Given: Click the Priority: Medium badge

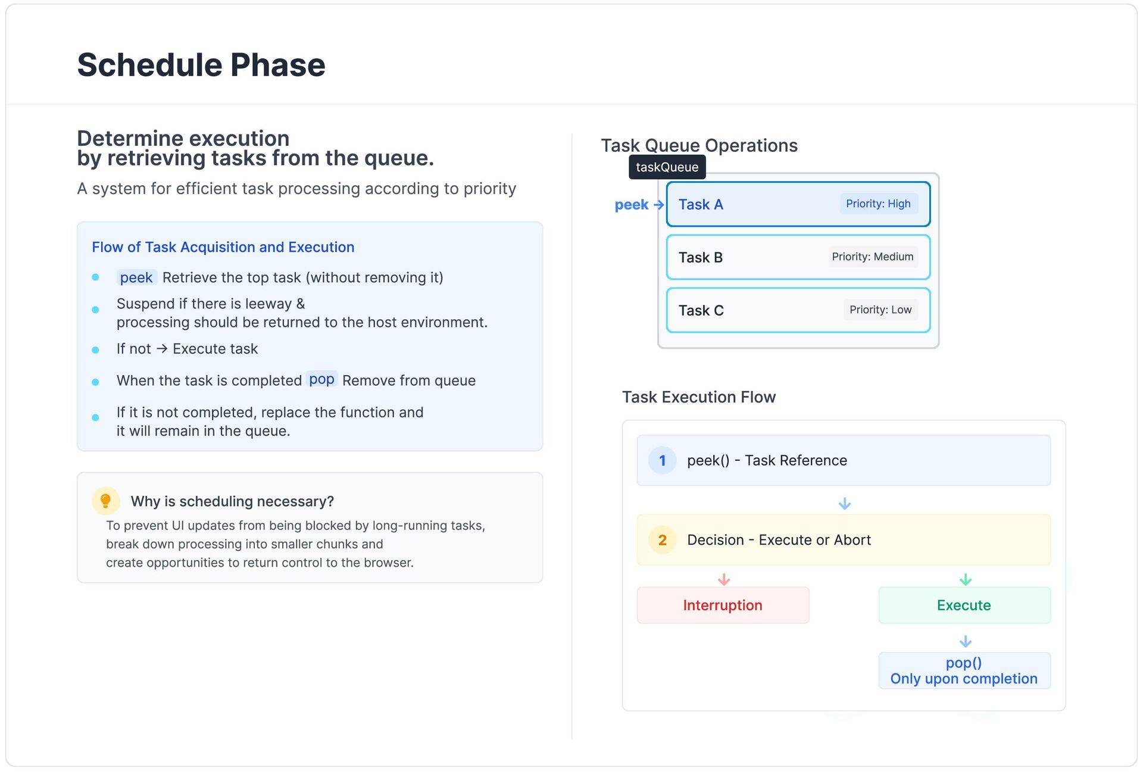Looking at the screenshot, I should 872,257.
